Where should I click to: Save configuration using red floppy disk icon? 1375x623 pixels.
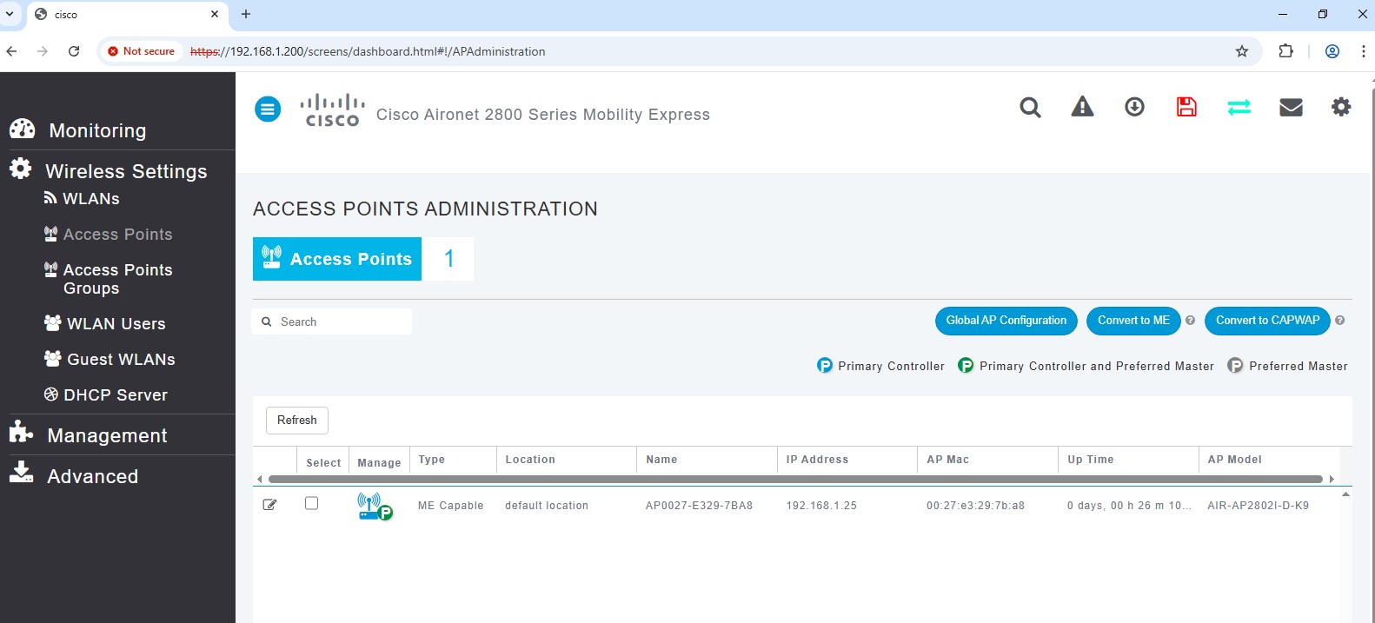click(1186, 107)
